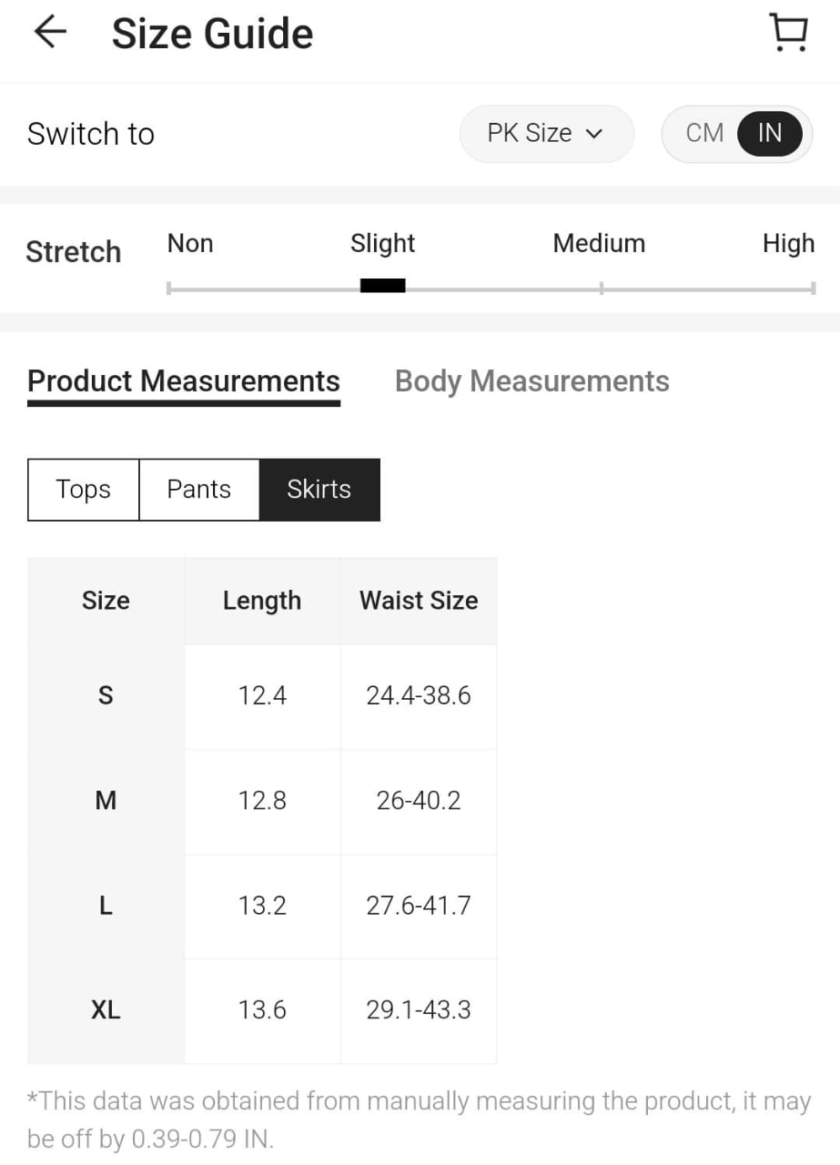Choose the Tops category button
Image resolution: width=840 pixels, height=1165 pixels.
click(84, 490)
